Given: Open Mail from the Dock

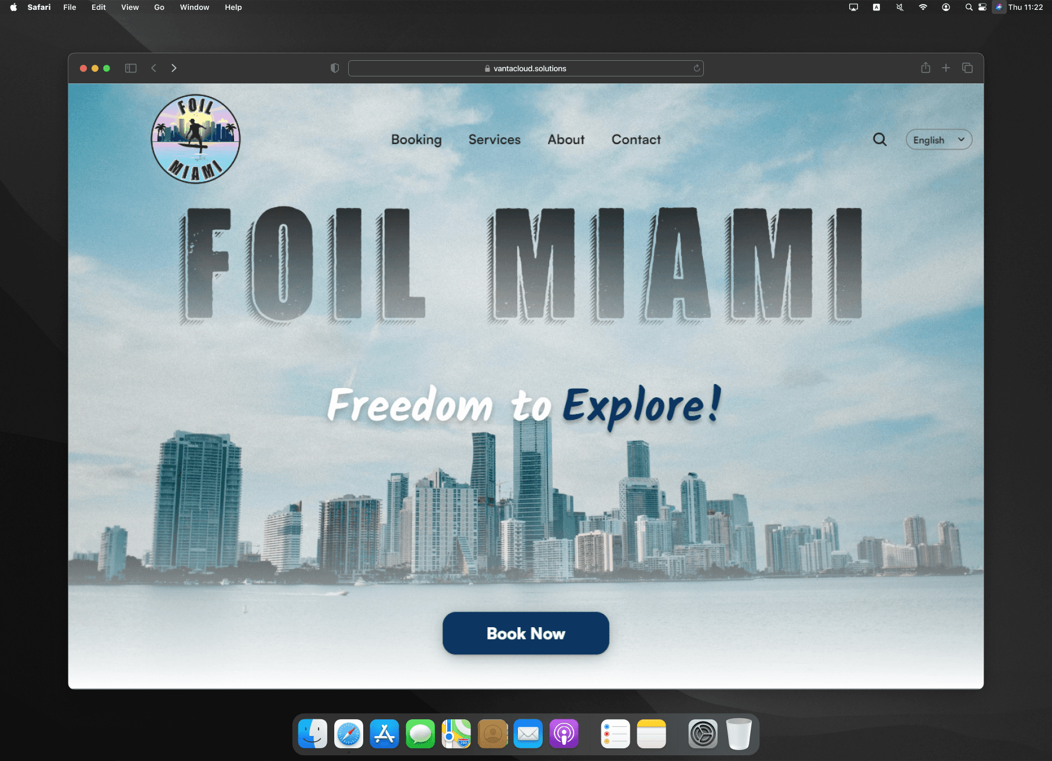Looking at the screenshot, I should pyautogui.click(x=528, y=734).
